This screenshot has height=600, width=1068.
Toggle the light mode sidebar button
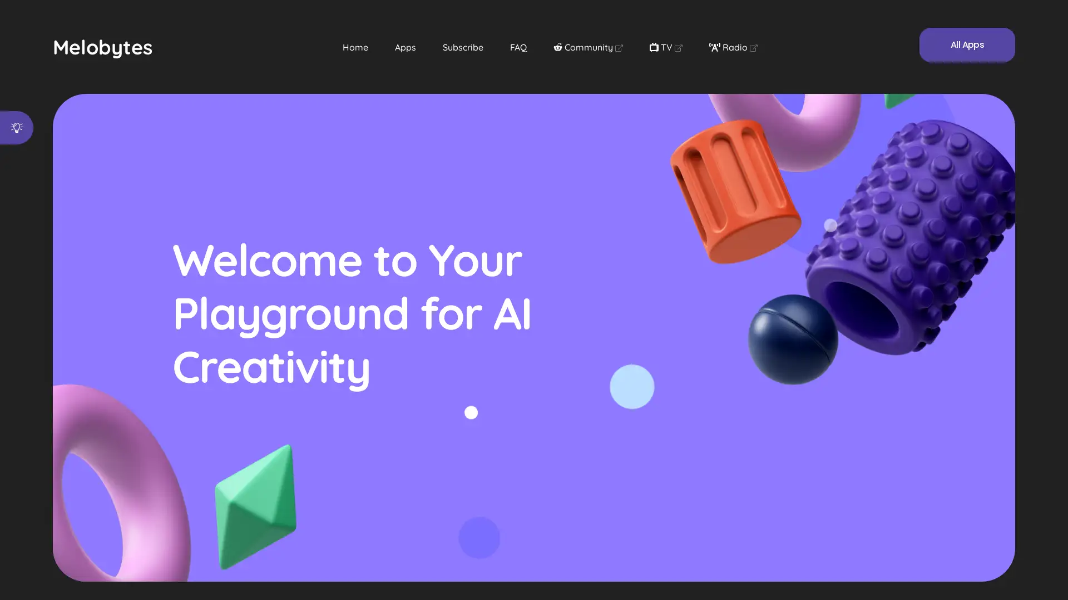click(x=16, y=127)
